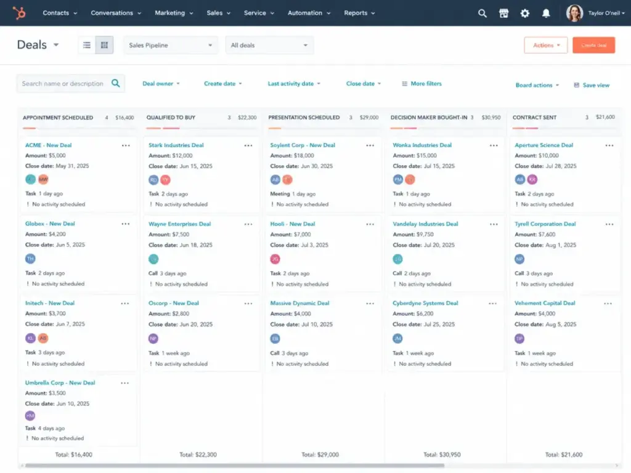
Task: Open options menu for Stark Industries Deal
Action: click(x=248, y=145)
